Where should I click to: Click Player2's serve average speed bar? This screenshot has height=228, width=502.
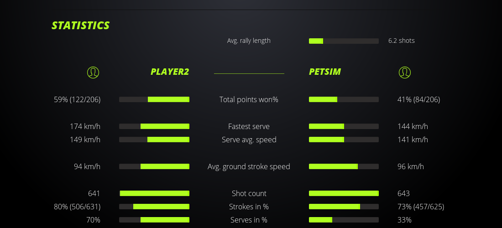(154, 140)
